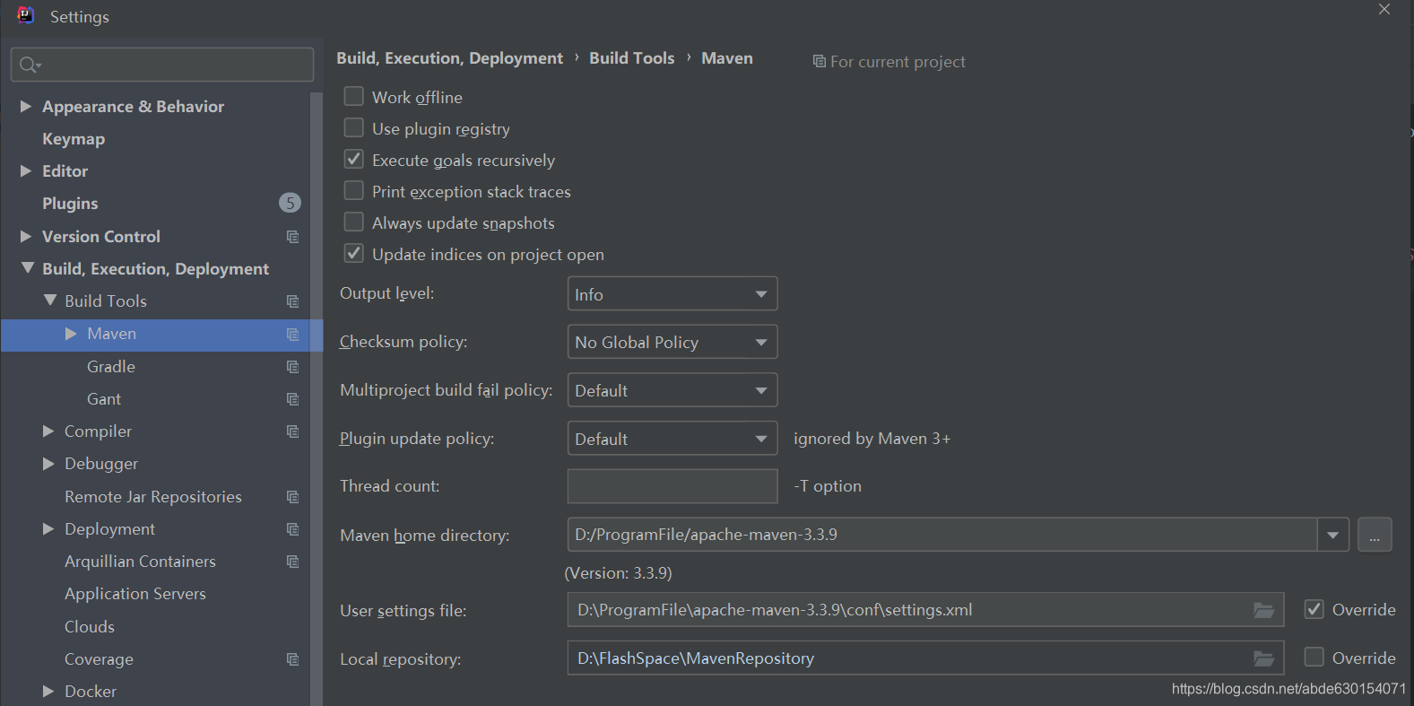Open Application Servers settings

(x=135, y=594)
